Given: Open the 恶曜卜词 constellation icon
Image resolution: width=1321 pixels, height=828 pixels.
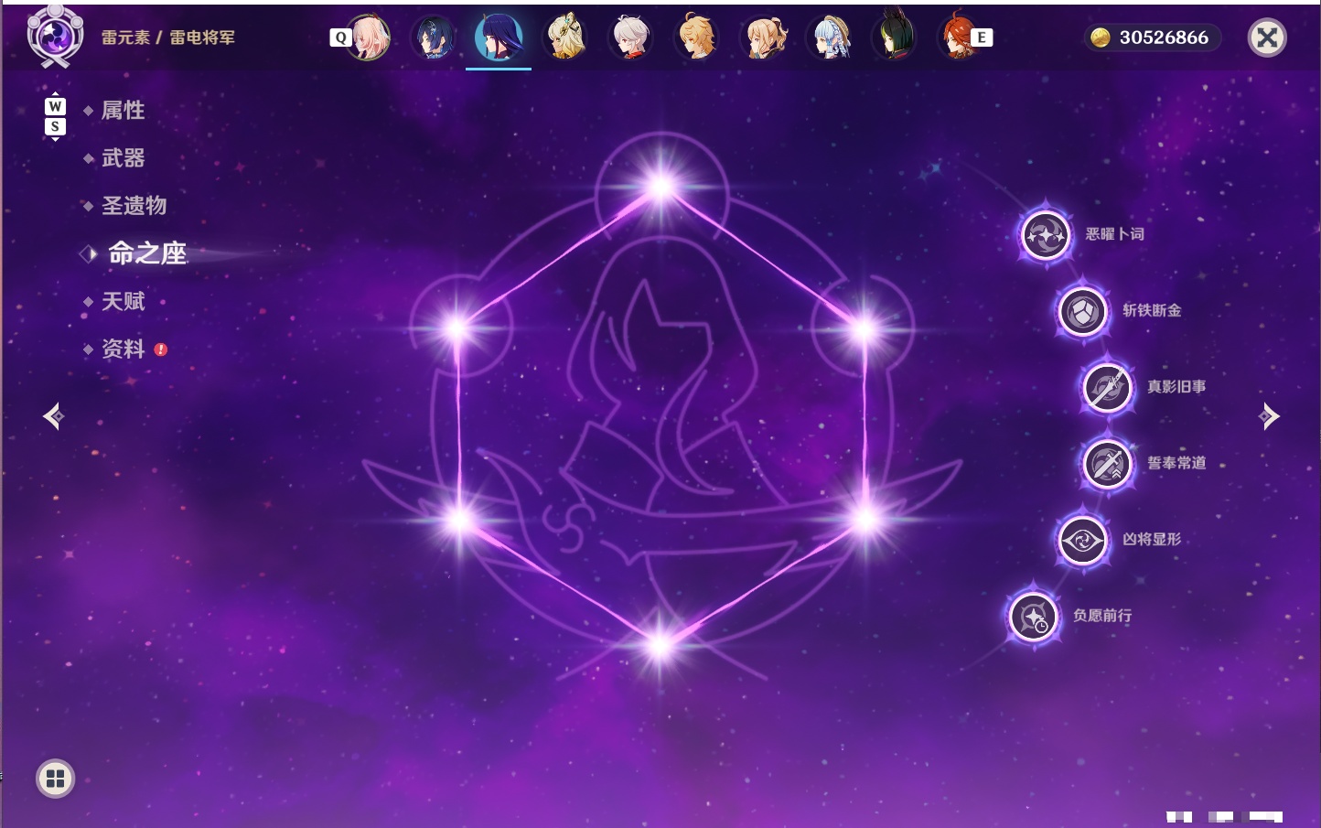Looking at the screenshot, I should point(1046,235).
